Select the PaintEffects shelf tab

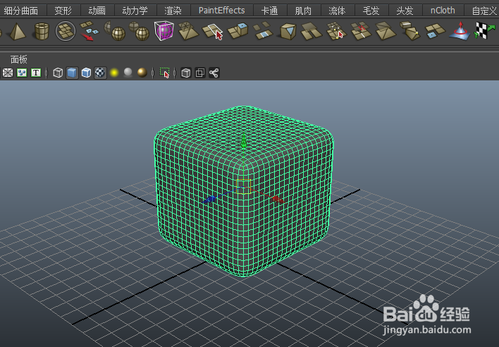(x=221, y=11)
